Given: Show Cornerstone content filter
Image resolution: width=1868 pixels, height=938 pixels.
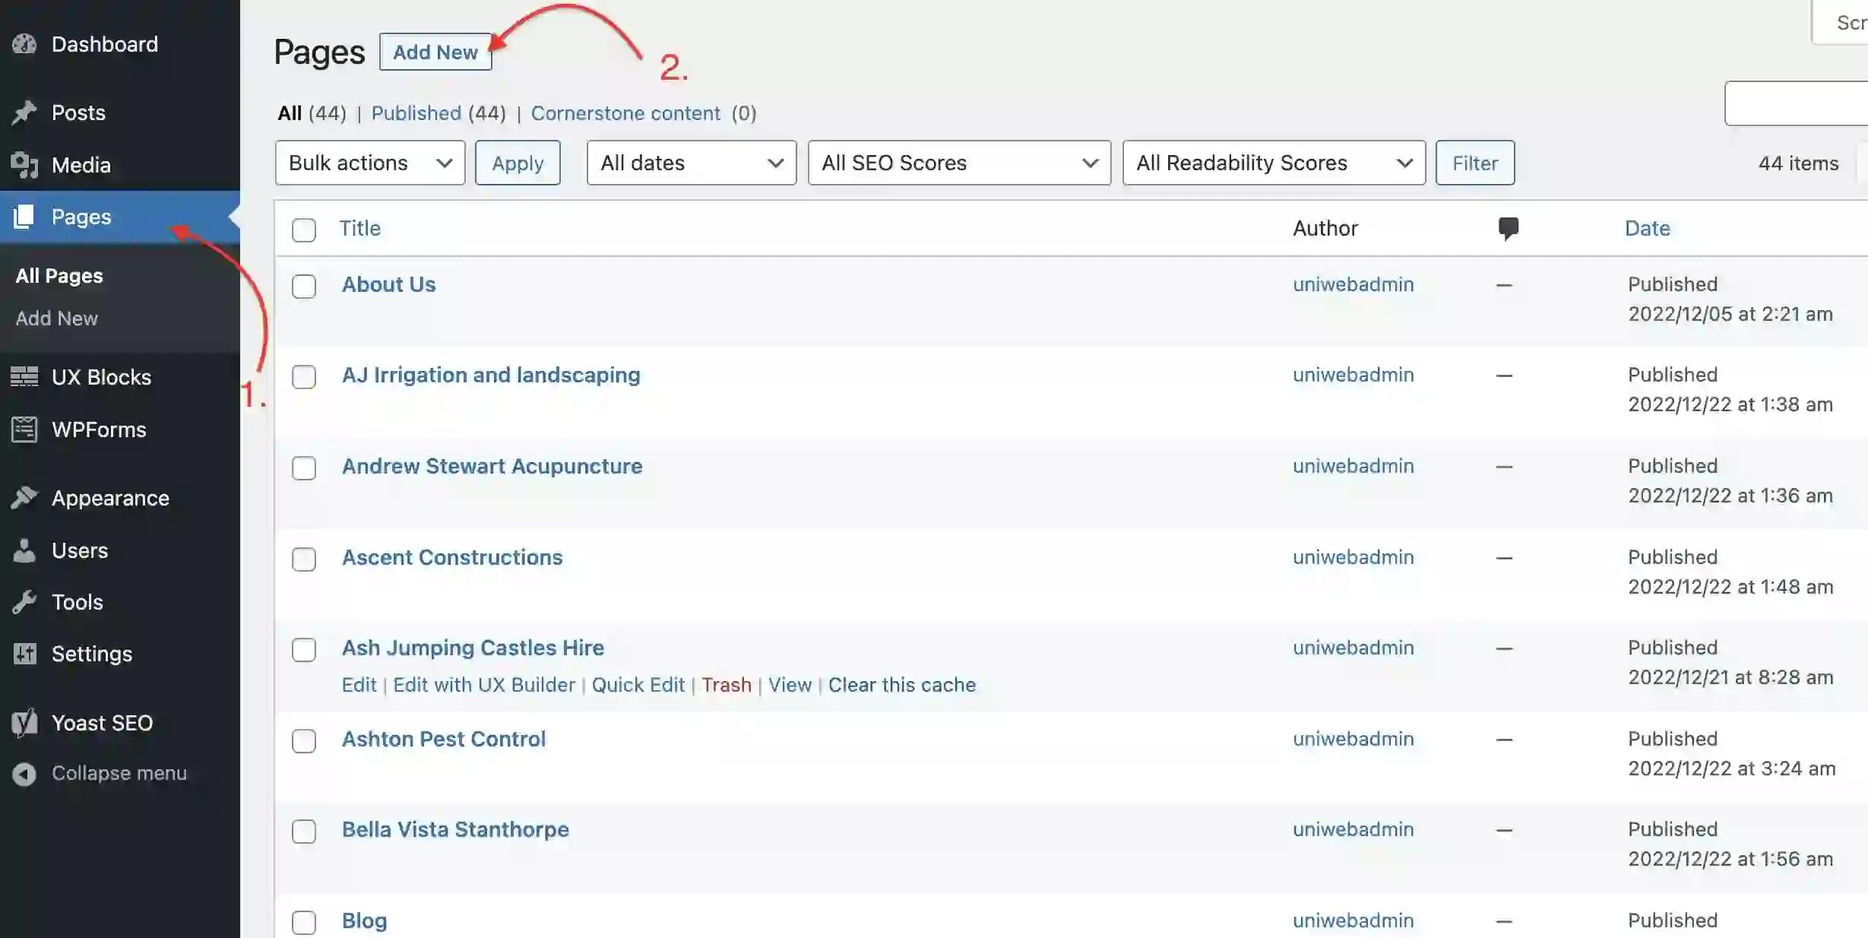Looking at the screenshot, I should coord(625,113).
